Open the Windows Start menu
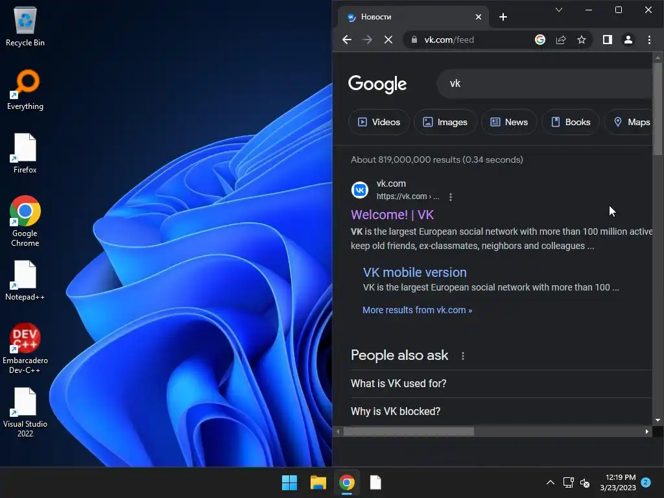 290,482
